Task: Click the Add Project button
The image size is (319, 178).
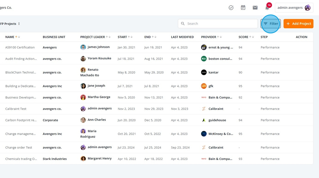Action: [298, 24]
